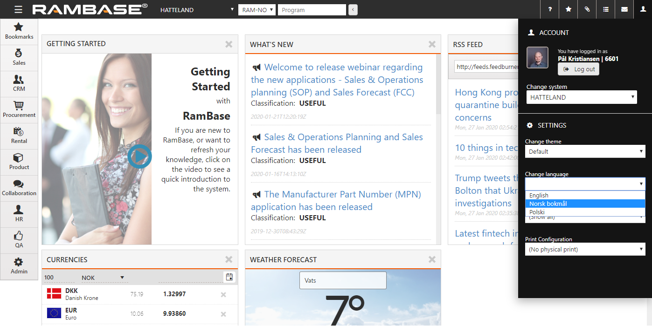Close the Getting Started widget
The height and width of the screenshot is (326, 652).
pos(229,44)
